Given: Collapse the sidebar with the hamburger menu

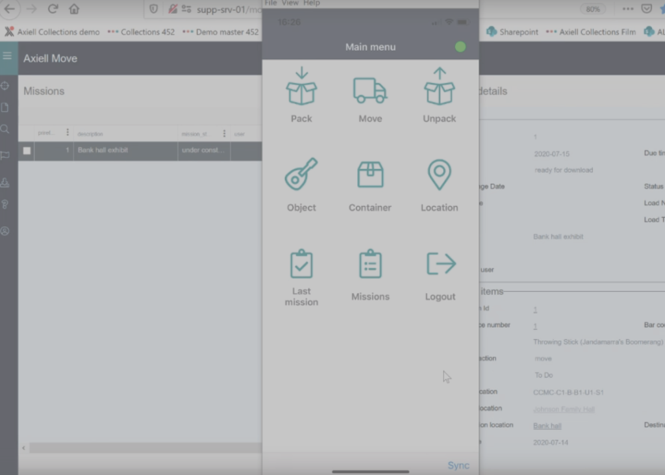Looking at the screenshot, I should pyautogui.click(x=7, y=57).
